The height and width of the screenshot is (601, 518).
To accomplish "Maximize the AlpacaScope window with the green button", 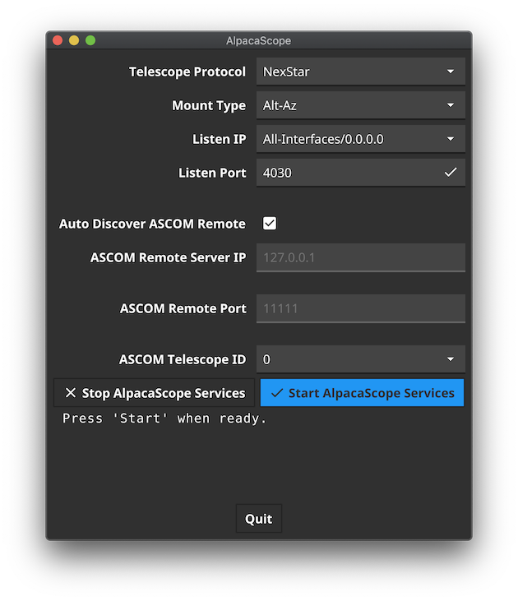I will point(90,40).
